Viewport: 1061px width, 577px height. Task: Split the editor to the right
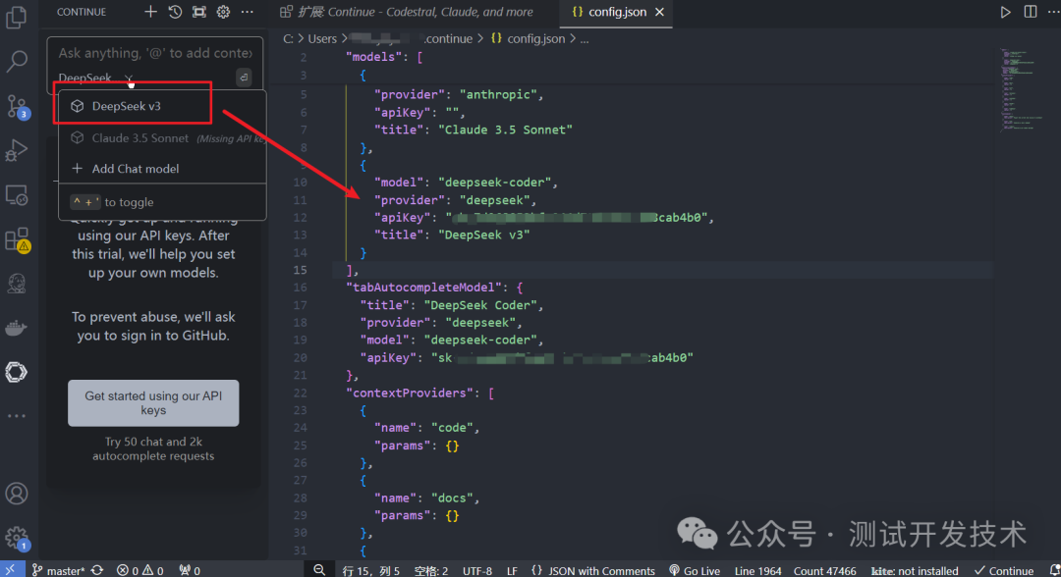[1030, 12]
